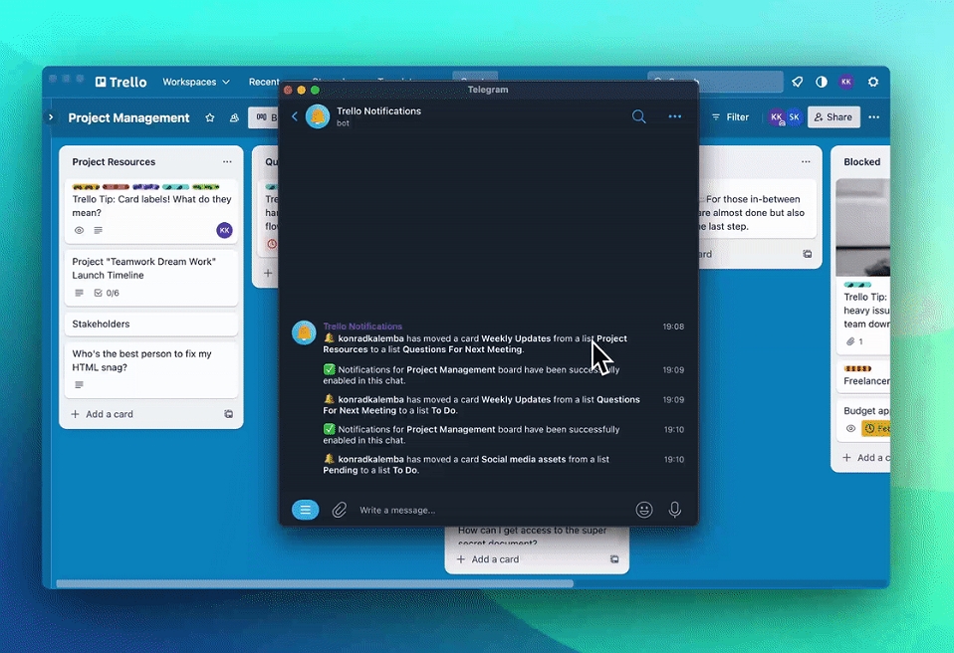Click the watch eye icon on Budget card

850,429
